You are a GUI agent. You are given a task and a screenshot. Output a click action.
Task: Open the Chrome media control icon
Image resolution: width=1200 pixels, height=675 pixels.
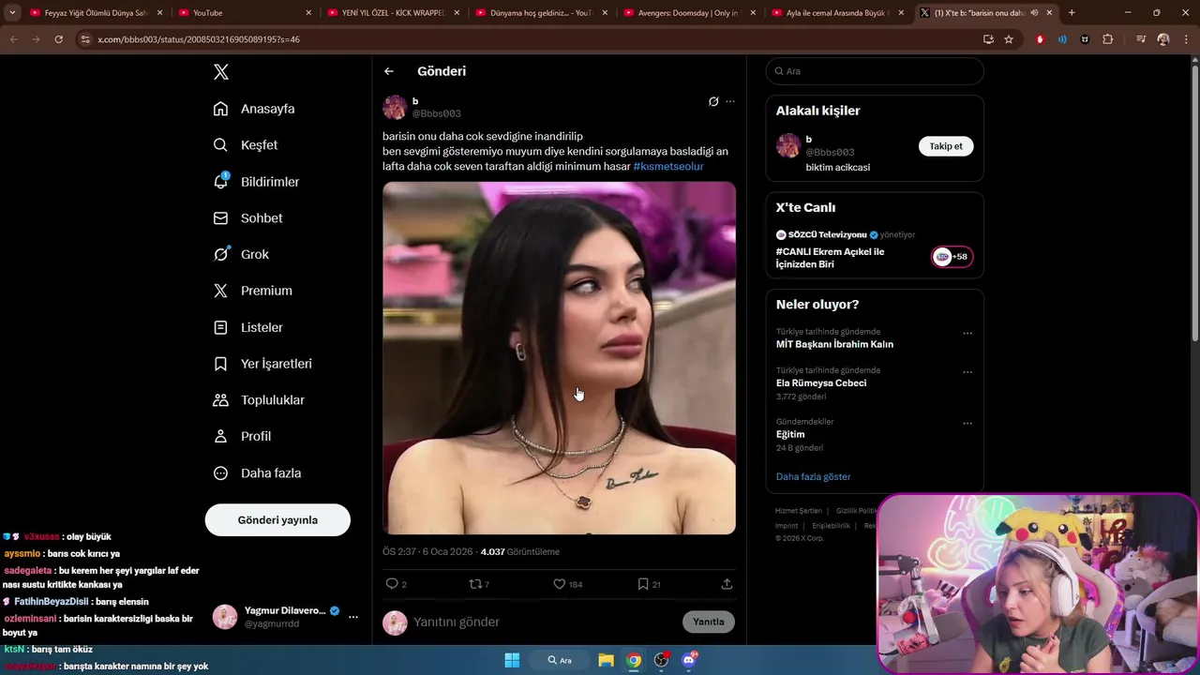click(1141, 39)
